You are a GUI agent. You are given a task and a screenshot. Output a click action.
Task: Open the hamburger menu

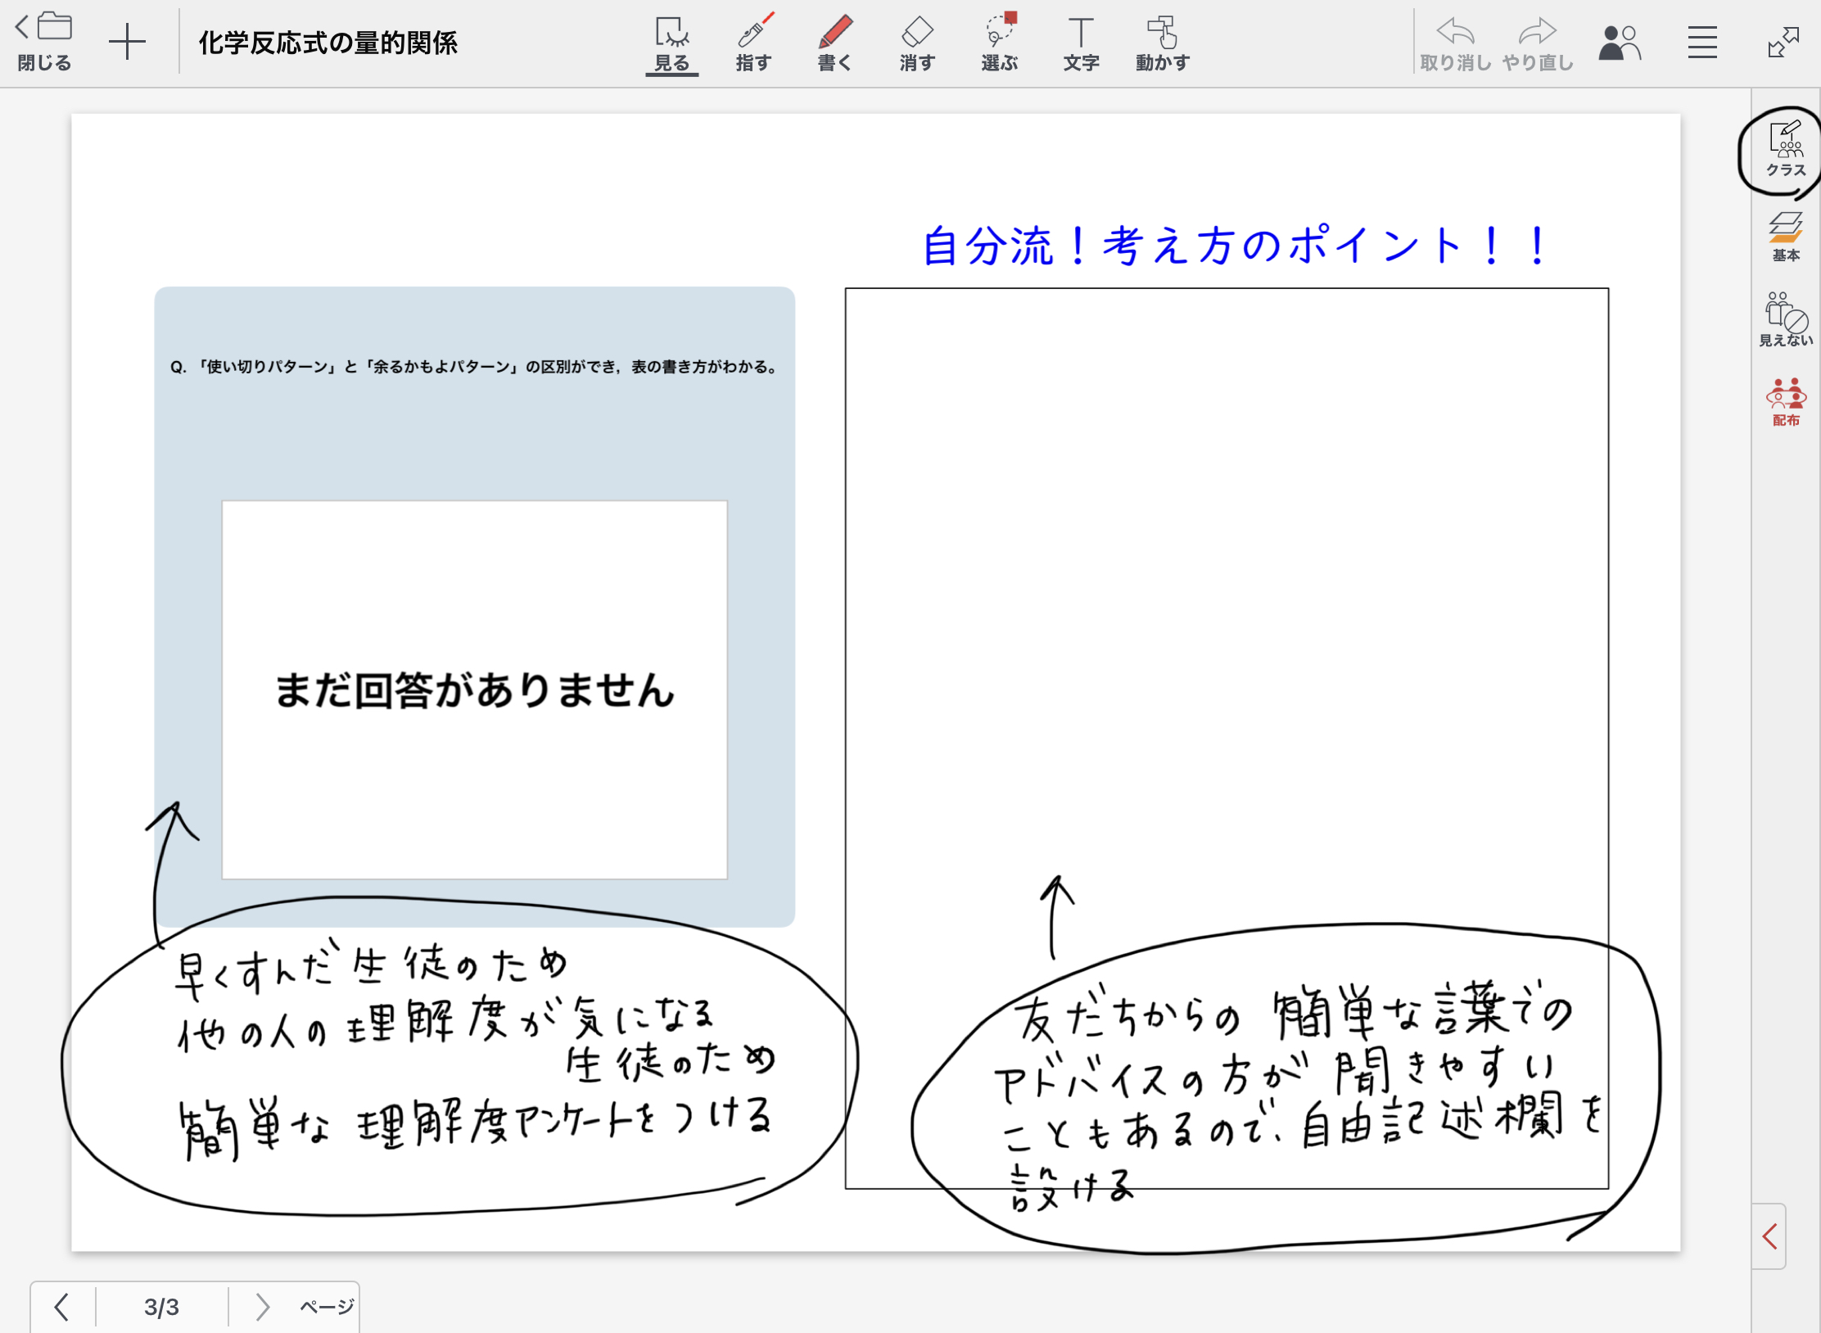point(1701,43)
